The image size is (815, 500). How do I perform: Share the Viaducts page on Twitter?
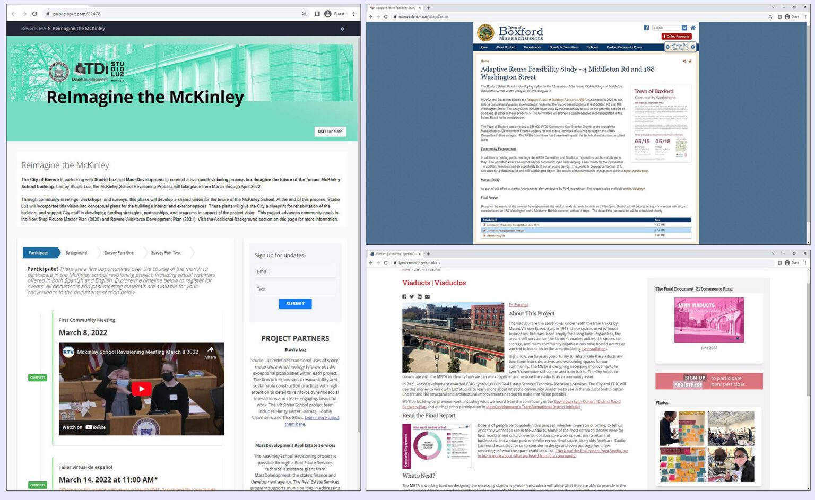pyautogui.click(x=412, y=296)
